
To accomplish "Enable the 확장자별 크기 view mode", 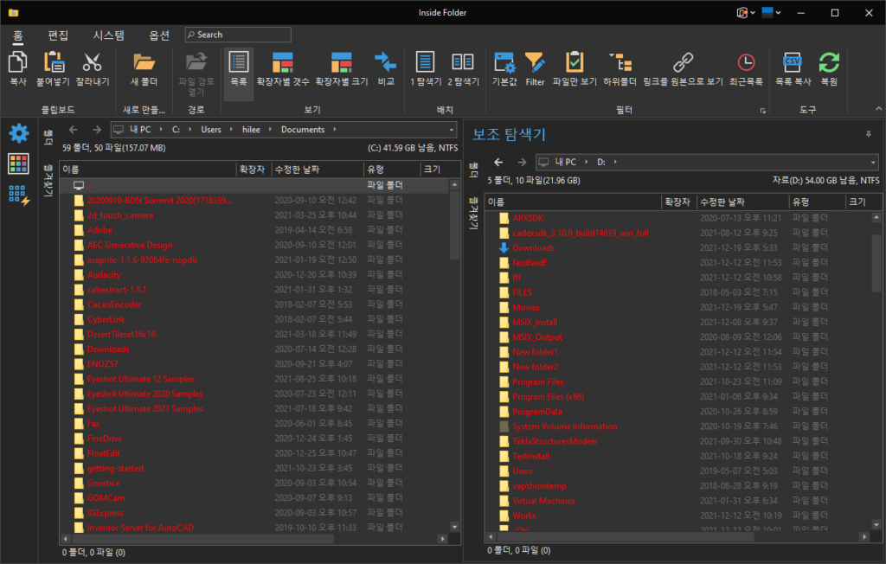I will click(339, 66).
